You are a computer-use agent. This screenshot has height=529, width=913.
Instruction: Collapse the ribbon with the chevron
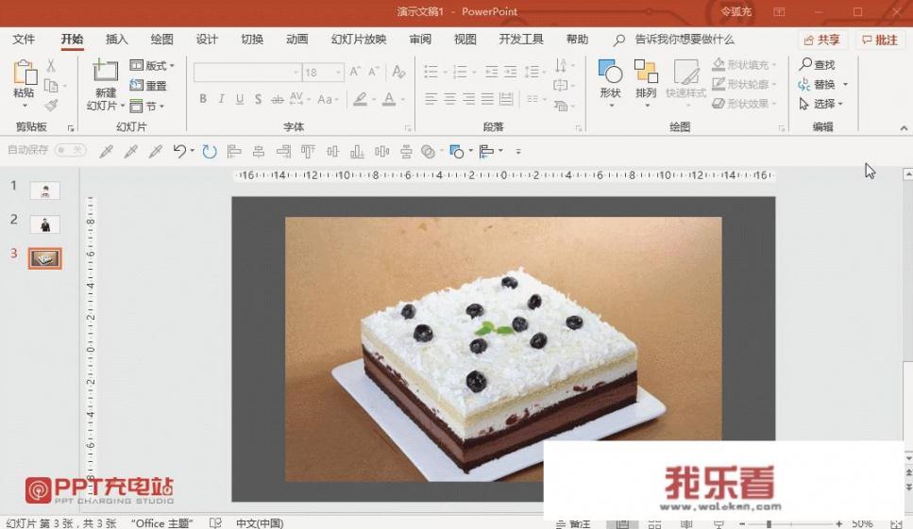(x=904, y=128)
